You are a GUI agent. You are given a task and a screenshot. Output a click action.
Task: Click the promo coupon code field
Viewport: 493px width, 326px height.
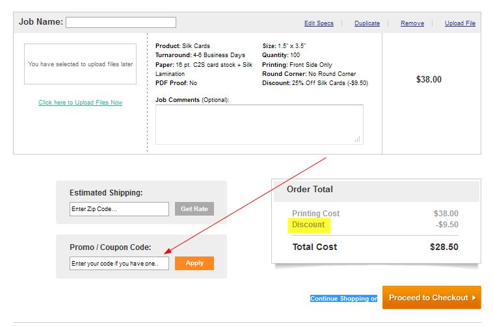point(119,263)
